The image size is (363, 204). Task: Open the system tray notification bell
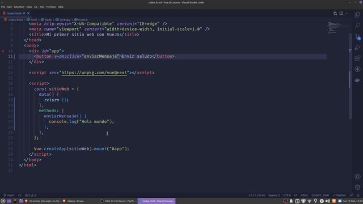[x=291, y=201]
